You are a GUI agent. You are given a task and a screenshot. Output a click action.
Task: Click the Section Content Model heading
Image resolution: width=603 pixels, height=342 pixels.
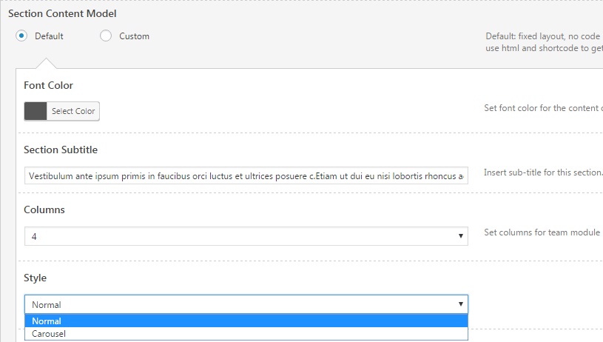tap(62, 13)
